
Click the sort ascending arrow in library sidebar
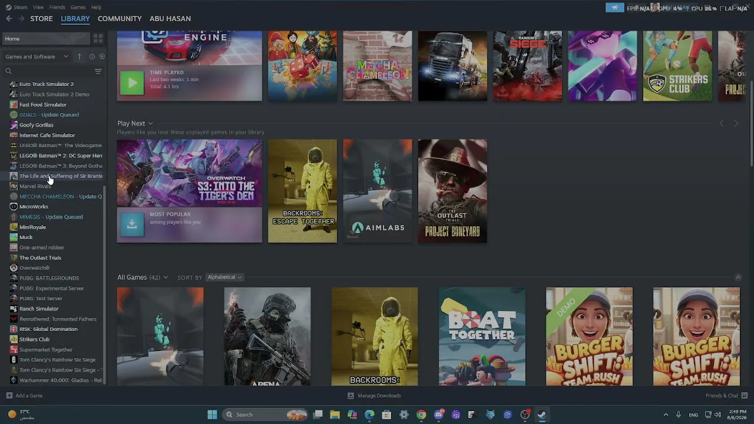(79, 57)
